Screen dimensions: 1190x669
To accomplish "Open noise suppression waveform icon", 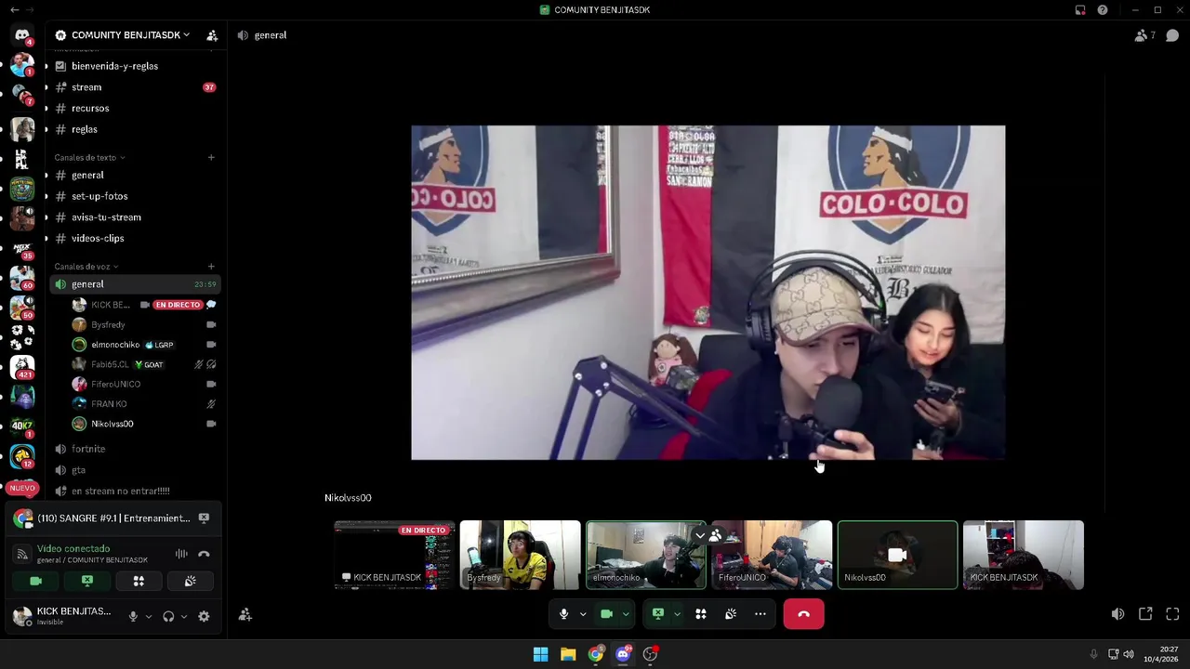I will coord(181,554).
